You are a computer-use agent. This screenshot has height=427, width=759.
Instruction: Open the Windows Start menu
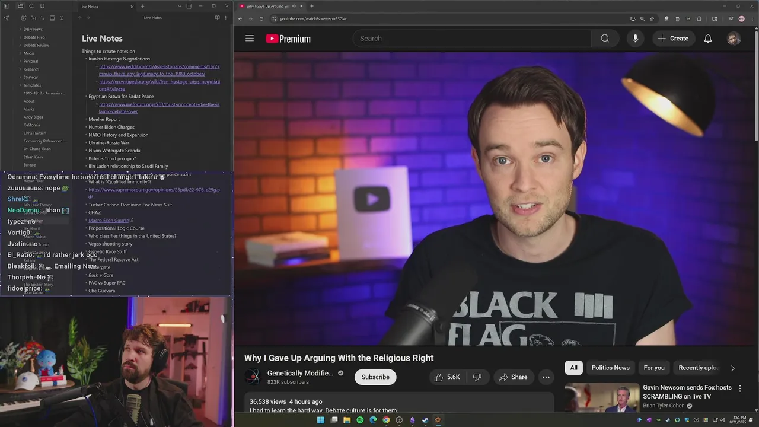pos(321,420)
